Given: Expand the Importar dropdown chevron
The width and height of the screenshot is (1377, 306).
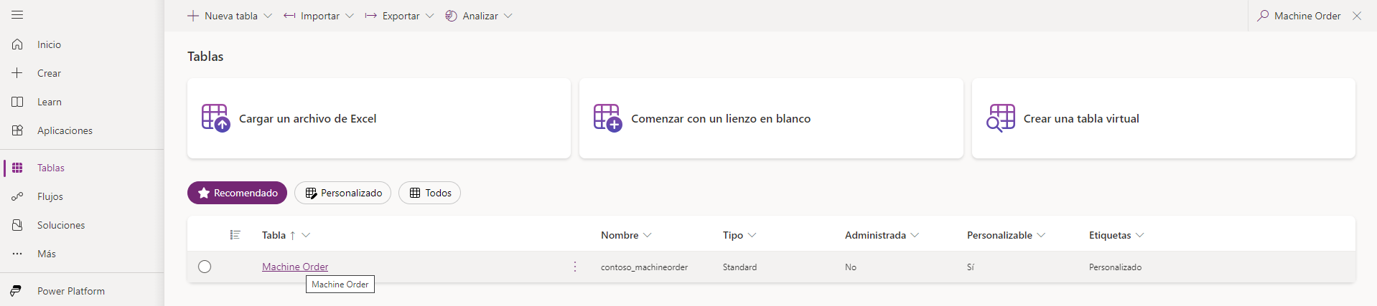Looking at the screenshot, I should click(350, 16).
